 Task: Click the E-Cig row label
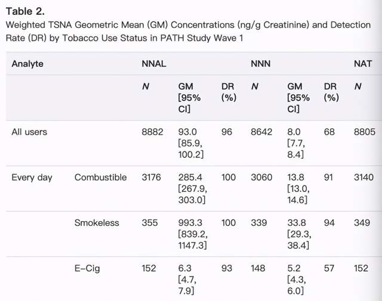87,268
